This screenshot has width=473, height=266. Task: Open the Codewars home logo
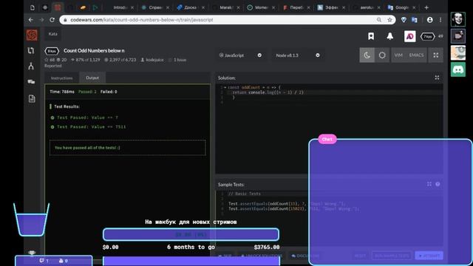32,35
